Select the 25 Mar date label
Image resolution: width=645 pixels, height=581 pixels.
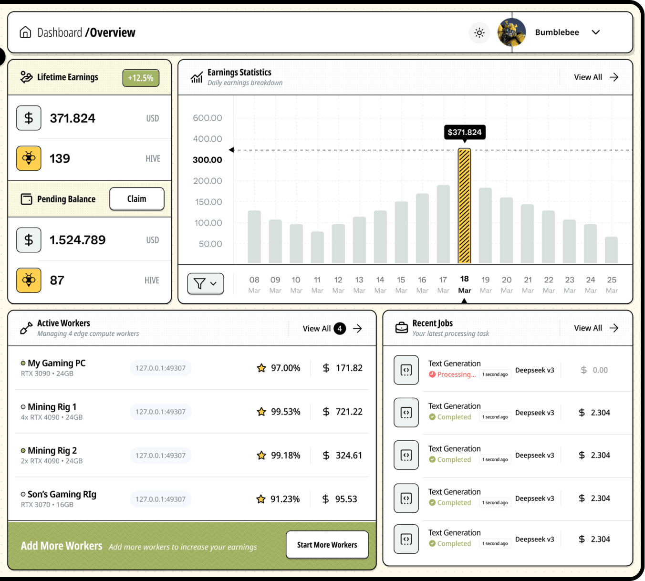click(612, 285)
